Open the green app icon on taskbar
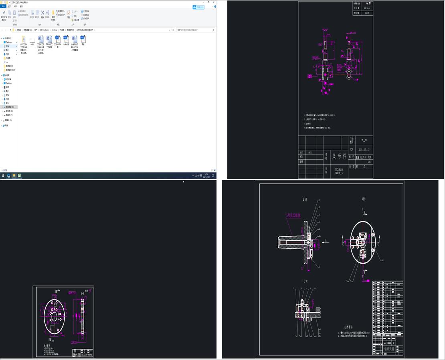This screenshot has height=360, width=445. tap(19, 176)
